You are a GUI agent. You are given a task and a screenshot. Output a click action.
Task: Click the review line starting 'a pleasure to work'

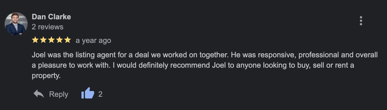[193, 66]
